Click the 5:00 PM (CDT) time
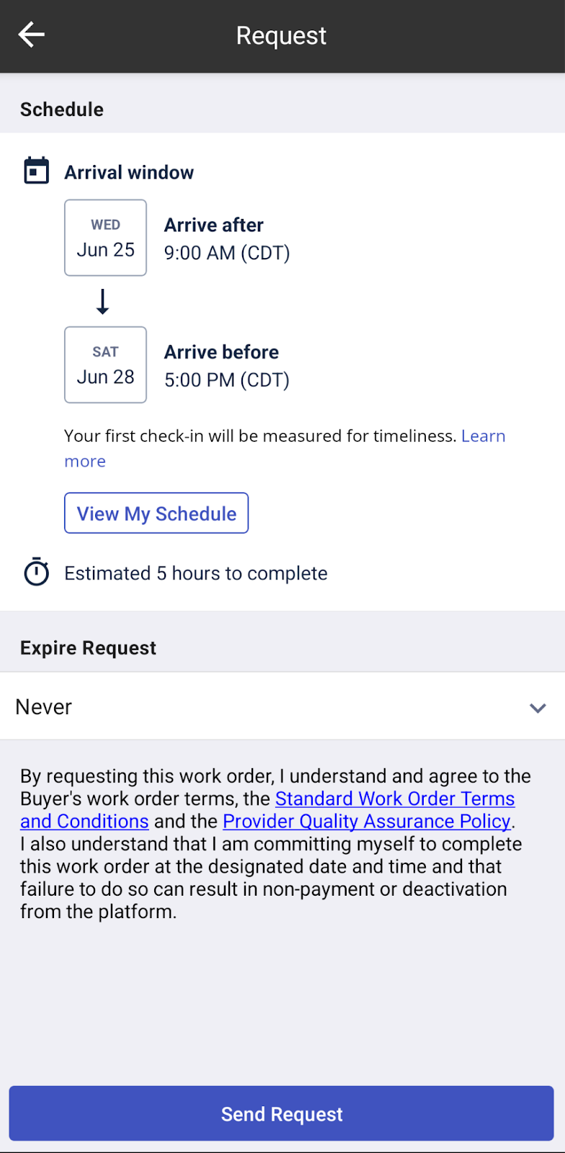Viewport: 565px width, 1153px height. (x=227, y=380)
